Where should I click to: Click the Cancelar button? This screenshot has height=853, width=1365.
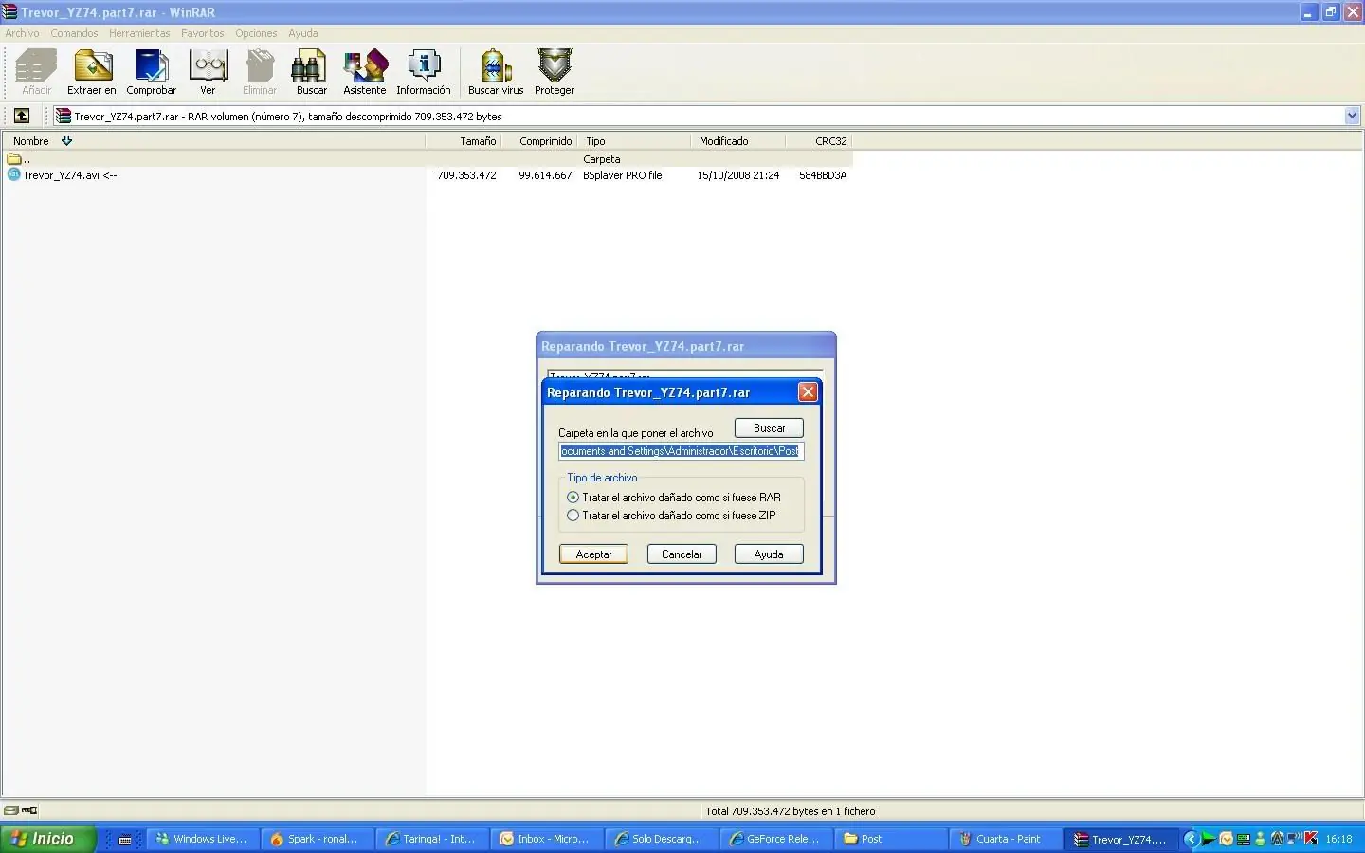(x=682, y=554)
